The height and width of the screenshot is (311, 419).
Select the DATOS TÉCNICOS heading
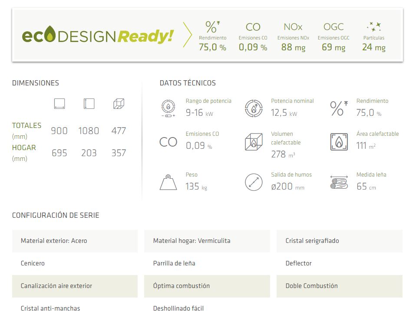click(x=188, y=83)
